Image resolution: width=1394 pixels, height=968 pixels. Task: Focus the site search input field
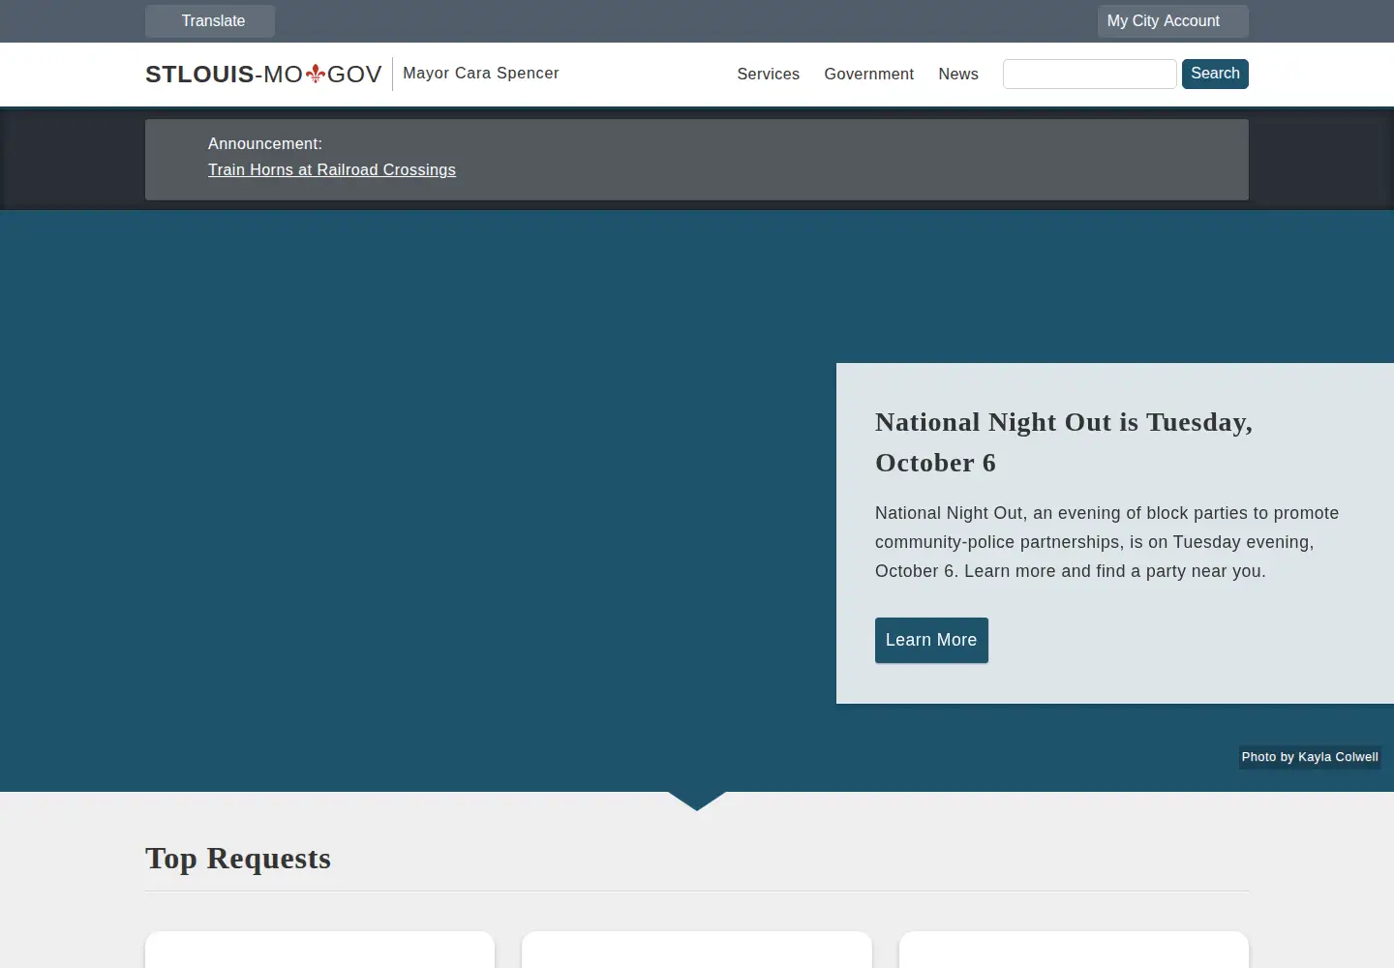[1090, 74]
